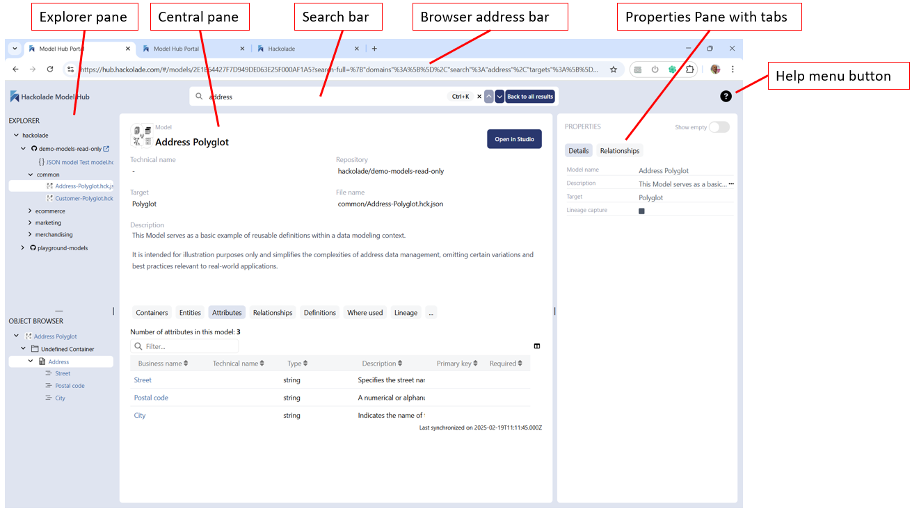The image size is (912, 513).
Task: Select the Details tab in Properties
Action: click(x=579, y=151)
